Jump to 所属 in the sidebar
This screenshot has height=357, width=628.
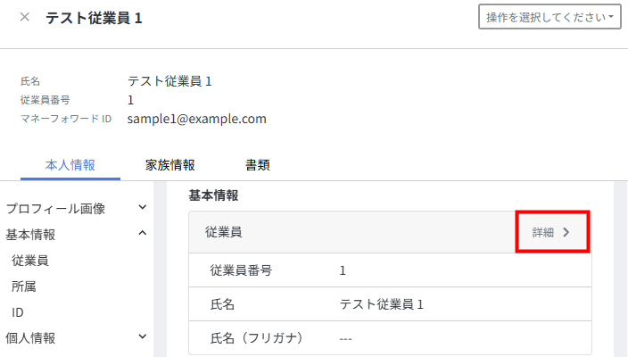click(24, 286)
